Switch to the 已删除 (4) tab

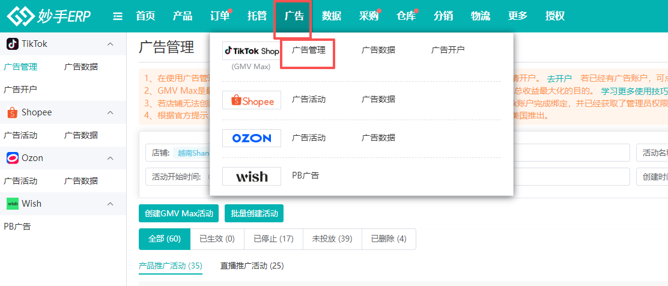point(389,239)
